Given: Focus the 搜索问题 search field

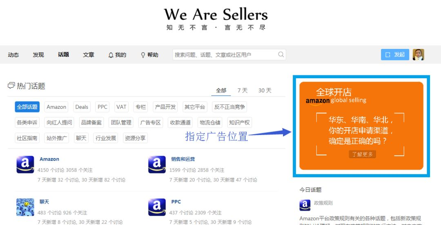Looking at the screenshot, I should tap(229, 55).
